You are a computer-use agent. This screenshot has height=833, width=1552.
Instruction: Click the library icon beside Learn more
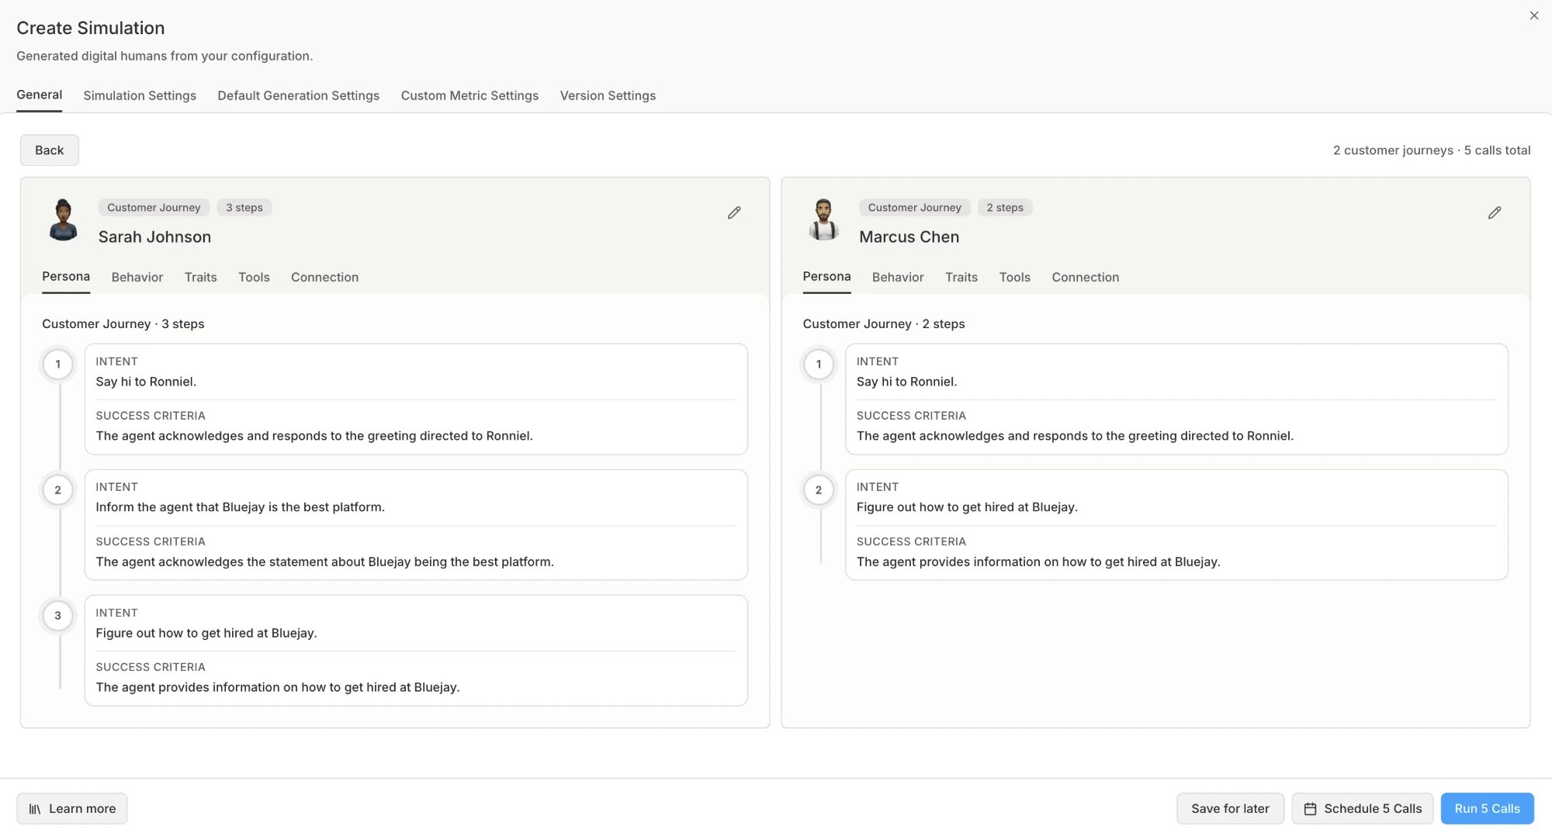click(35, 809)
